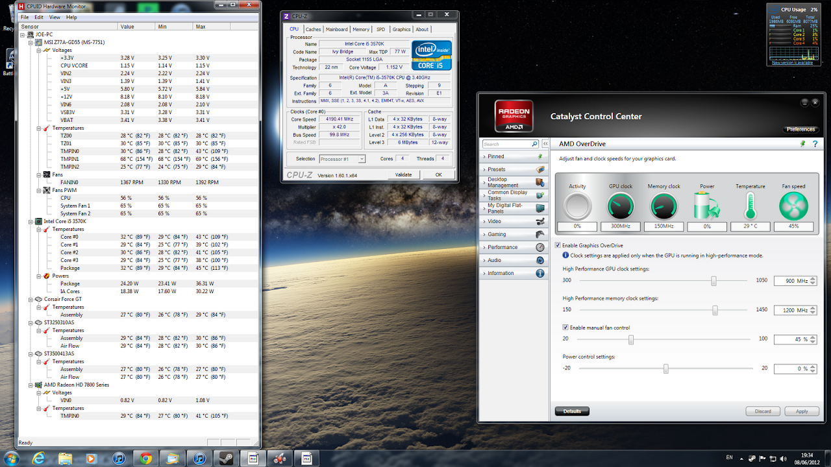This screenshot has height=467, width=831.
Task: Switch to the Graphics tab in CPU-Z
Action: 401,29
